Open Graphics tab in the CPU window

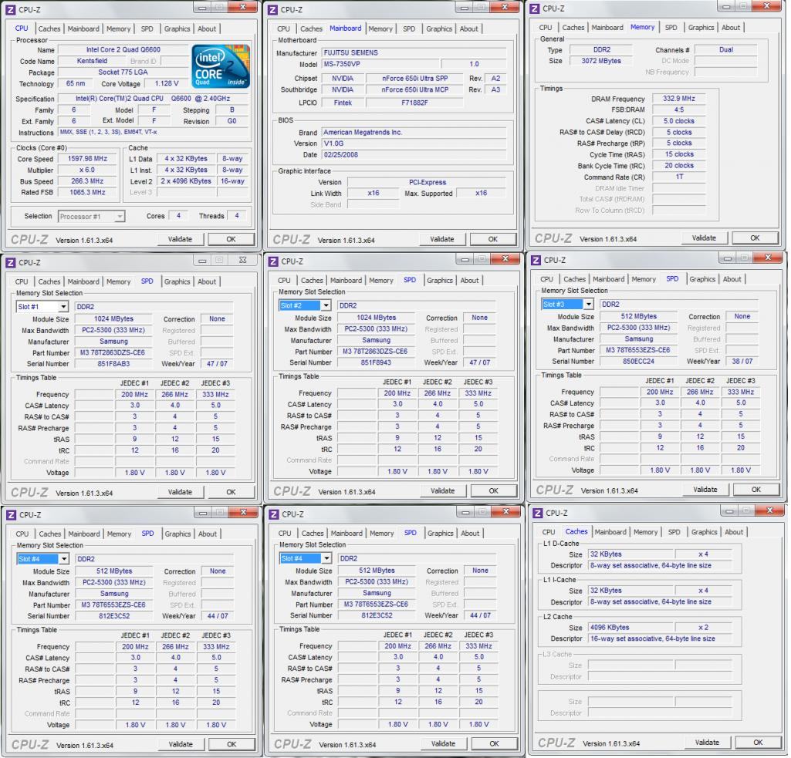177,29
